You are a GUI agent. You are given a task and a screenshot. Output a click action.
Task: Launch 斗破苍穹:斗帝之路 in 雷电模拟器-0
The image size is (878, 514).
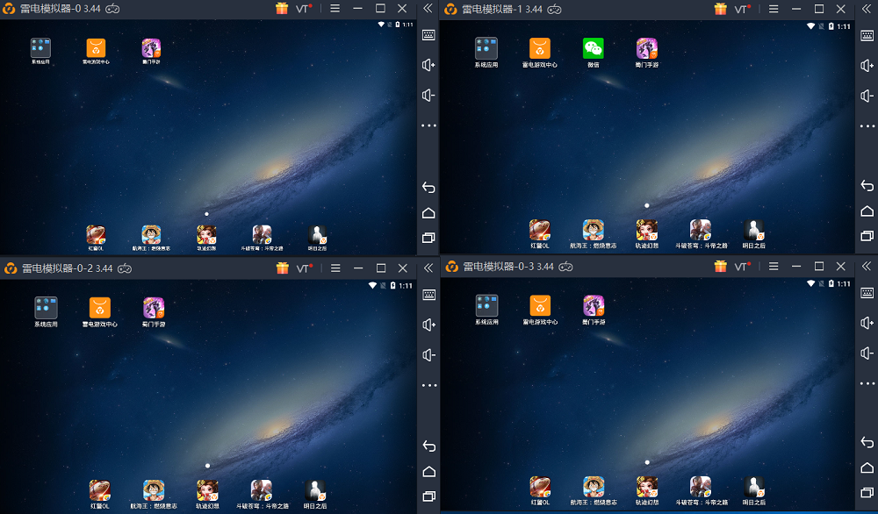click(x=262, y=235)
